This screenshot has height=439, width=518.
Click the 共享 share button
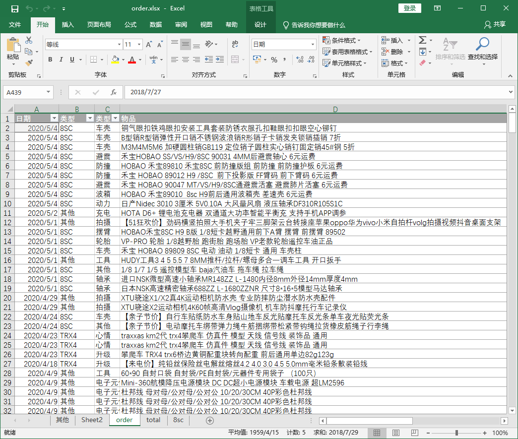coord(495,24)
